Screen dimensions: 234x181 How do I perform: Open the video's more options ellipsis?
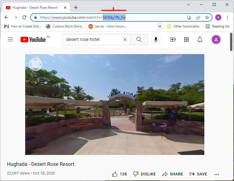click(217, 174)
